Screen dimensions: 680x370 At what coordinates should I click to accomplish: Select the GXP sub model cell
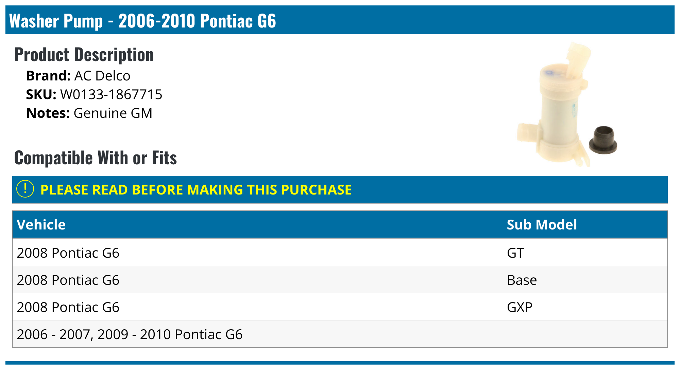point(519,307)
